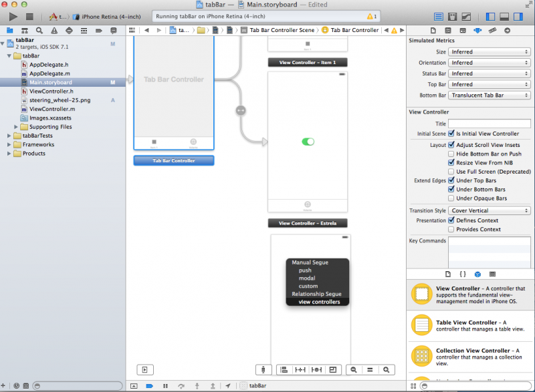Pause program execution in debug bar
535x392 pixels.
click(165, 386)
